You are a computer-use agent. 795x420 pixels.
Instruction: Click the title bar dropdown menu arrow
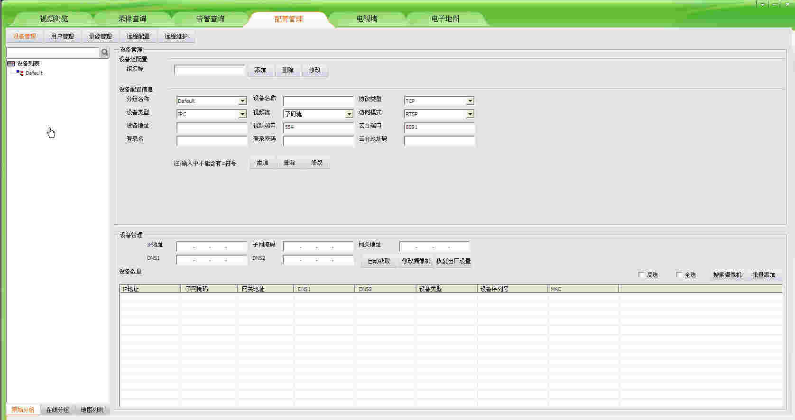tap(763, 4)
